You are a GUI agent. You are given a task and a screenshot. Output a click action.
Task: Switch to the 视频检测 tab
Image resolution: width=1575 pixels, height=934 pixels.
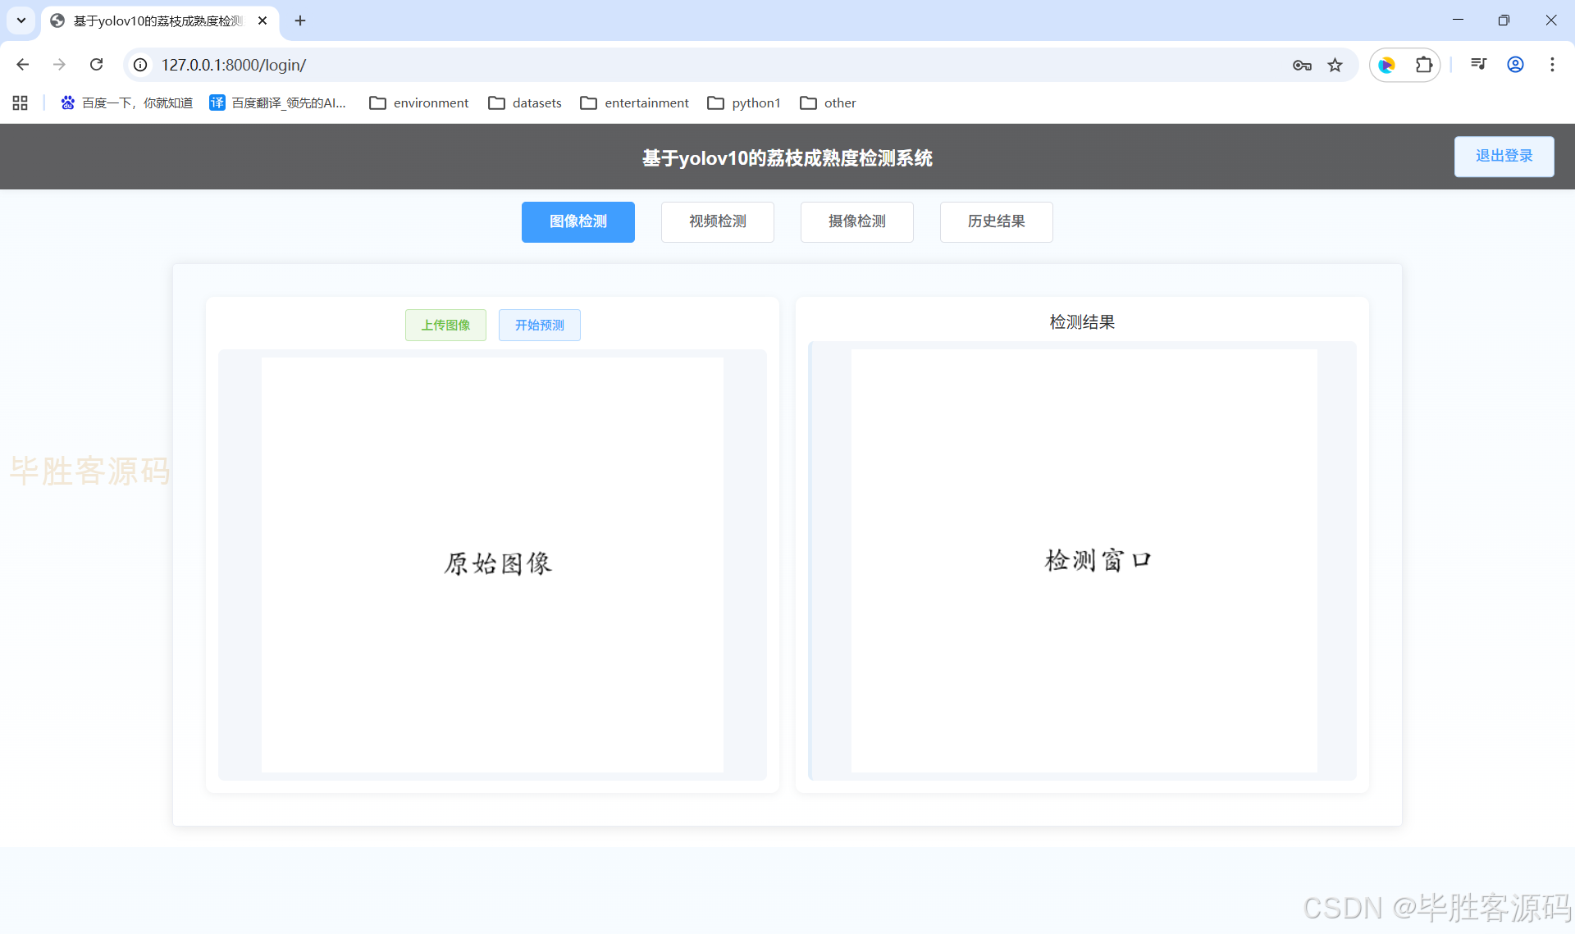pyautogui.click(x=717, y=221)
